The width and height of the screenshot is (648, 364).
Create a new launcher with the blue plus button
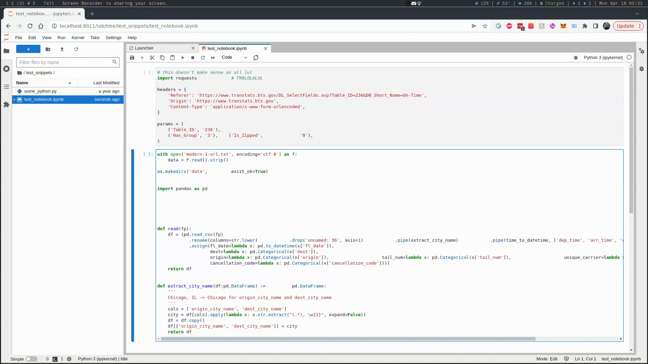point(28,49)
